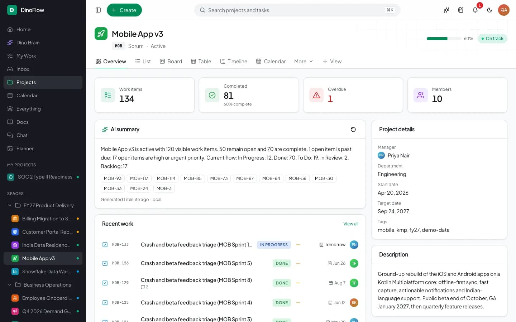Switch to the Board tab

(171, 62)
